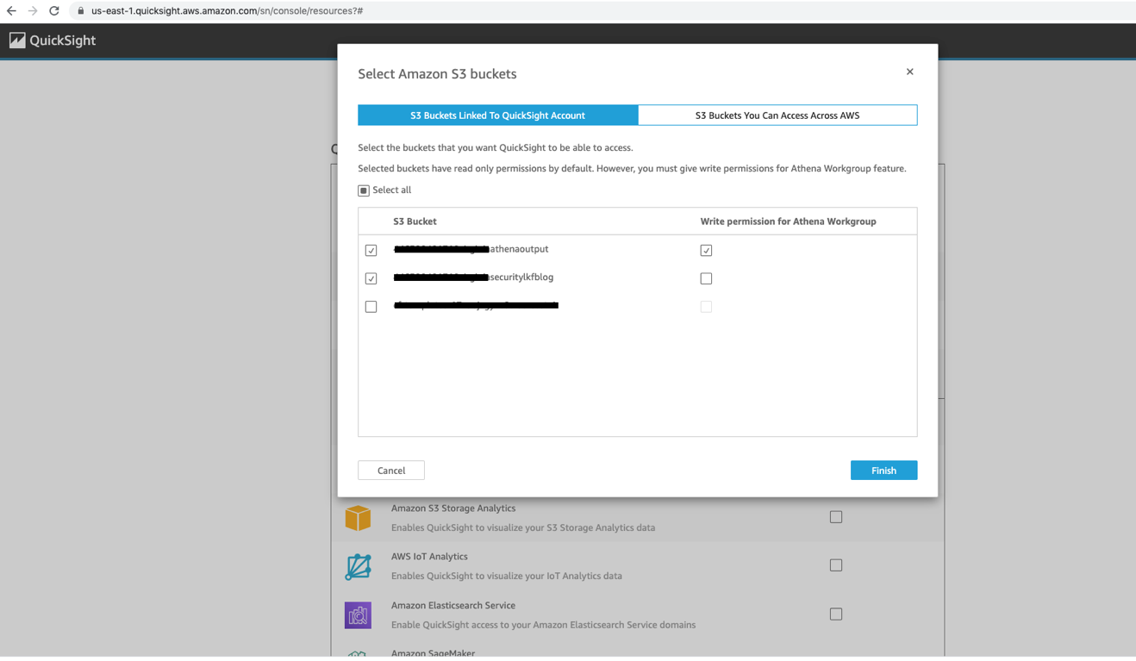This screenshot has width=1136, height=661.
Task: Disable Athena write permission for athenaoutput
Action: tap(706, 250)
